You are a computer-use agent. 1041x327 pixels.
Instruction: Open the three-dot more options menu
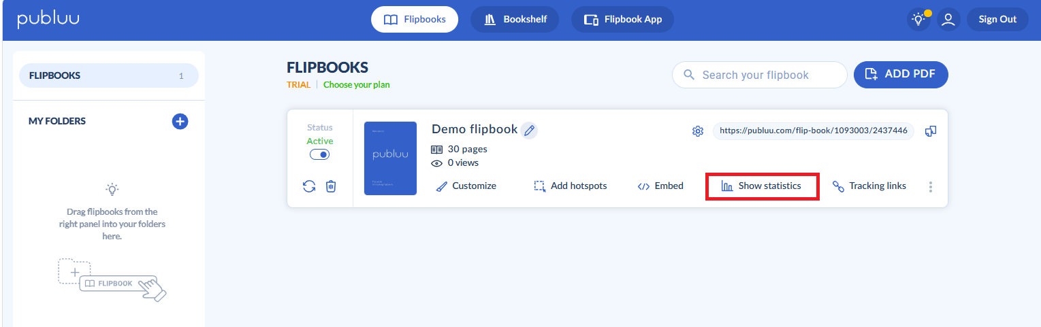click(931, 186)
